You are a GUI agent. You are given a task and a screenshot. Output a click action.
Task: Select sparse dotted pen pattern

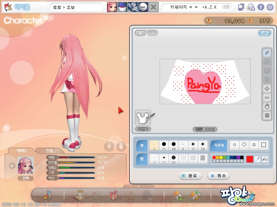pos(183,159)
